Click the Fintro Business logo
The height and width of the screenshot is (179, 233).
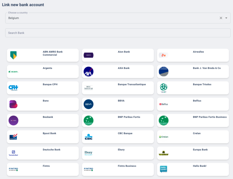point(89,169)
